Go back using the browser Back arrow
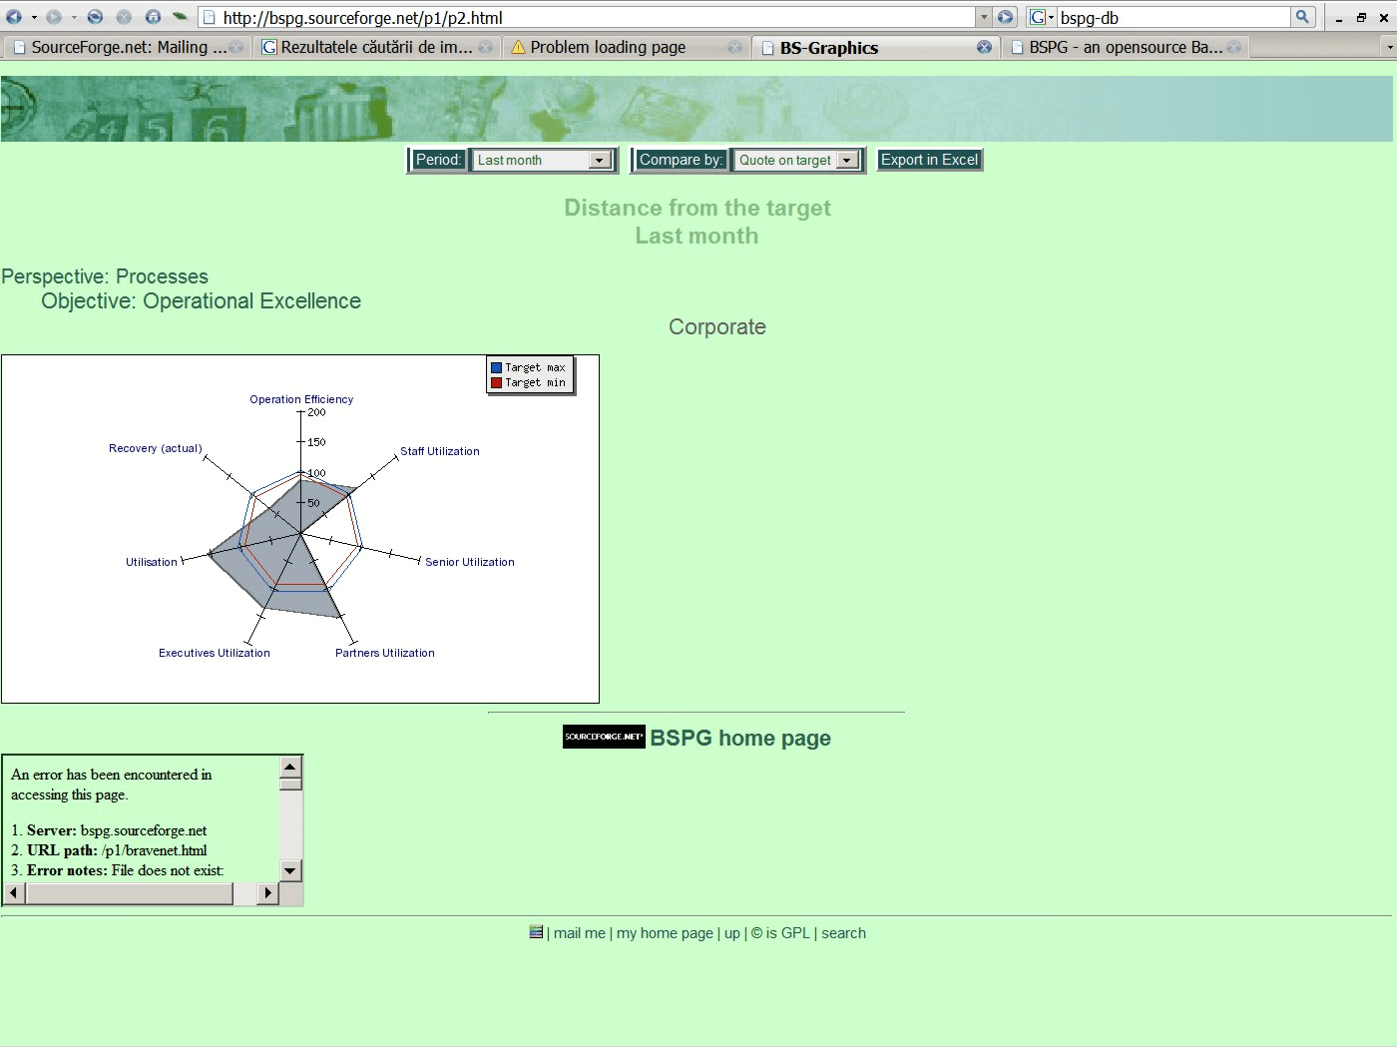The width and height of the screenshot is (1397, 1048). point(14,17)
